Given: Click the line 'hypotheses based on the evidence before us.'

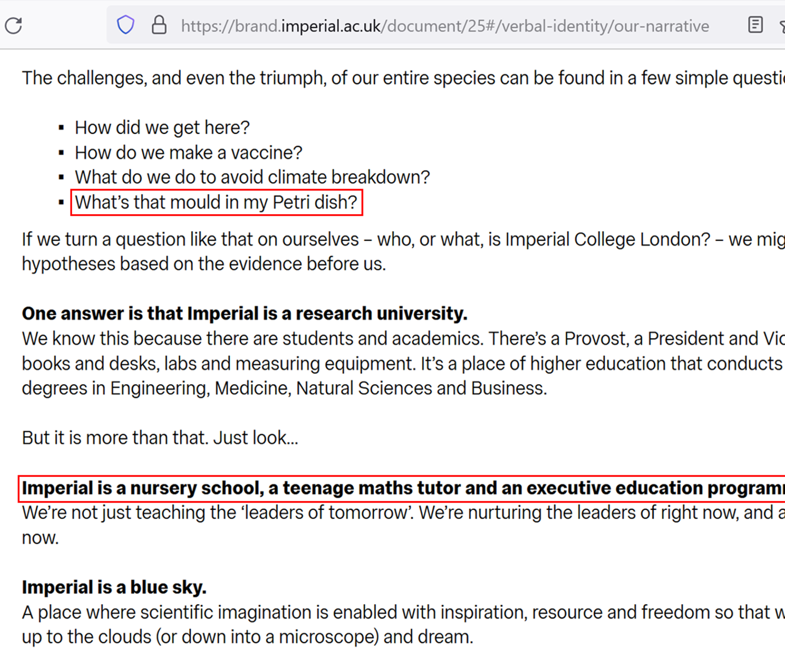Looking at the screenshot, I should point(203,264).
